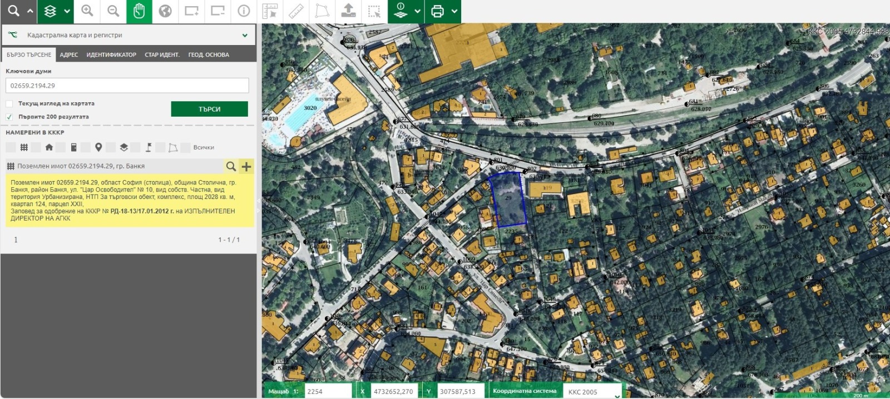Viewport: 890px width, 399px height.
Task: Select the polygon area measurement tool
Action: pyautogui.click(x=322, y=11)
